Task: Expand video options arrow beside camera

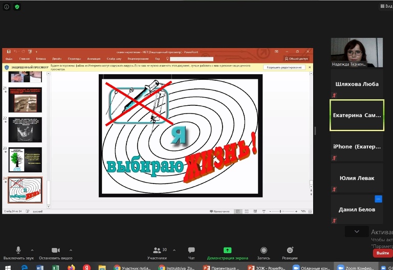Action: pyautogui.click(x=71, y=250)
